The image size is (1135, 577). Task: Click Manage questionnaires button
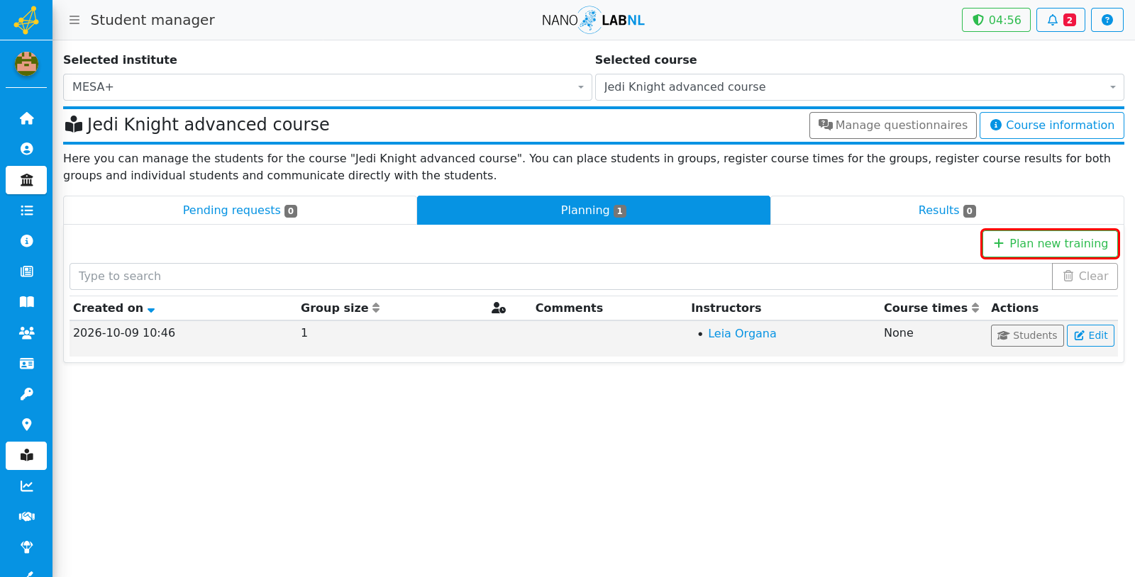coord(893,125)
